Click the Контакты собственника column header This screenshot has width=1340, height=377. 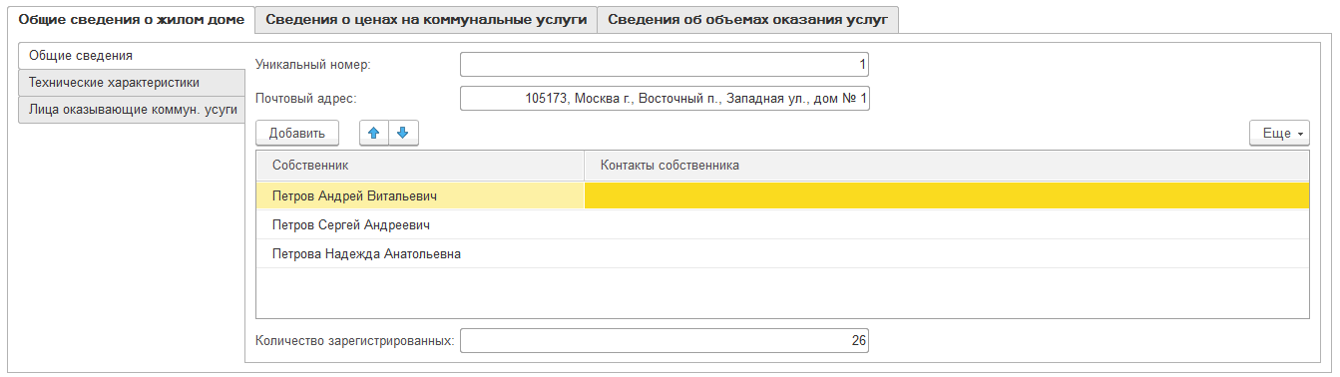pyautogui.click(x=947, y=166)
